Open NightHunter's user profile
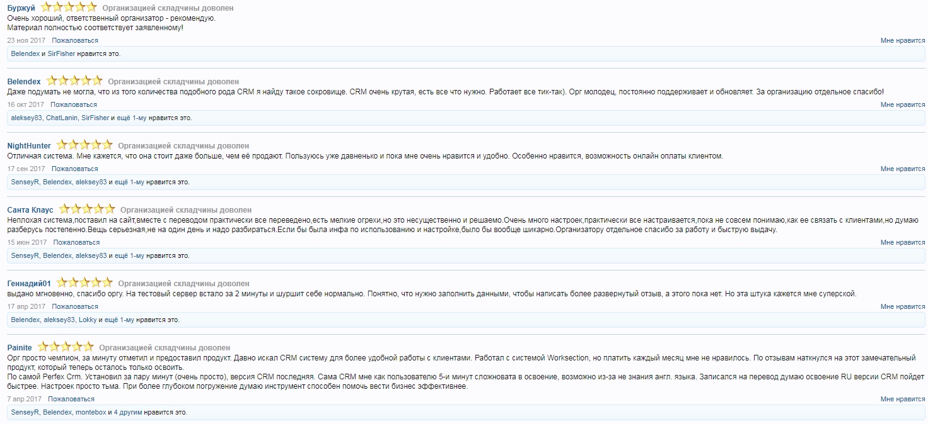Image resolution: width=928 pixels, height=424 pixels. (29, 146)
